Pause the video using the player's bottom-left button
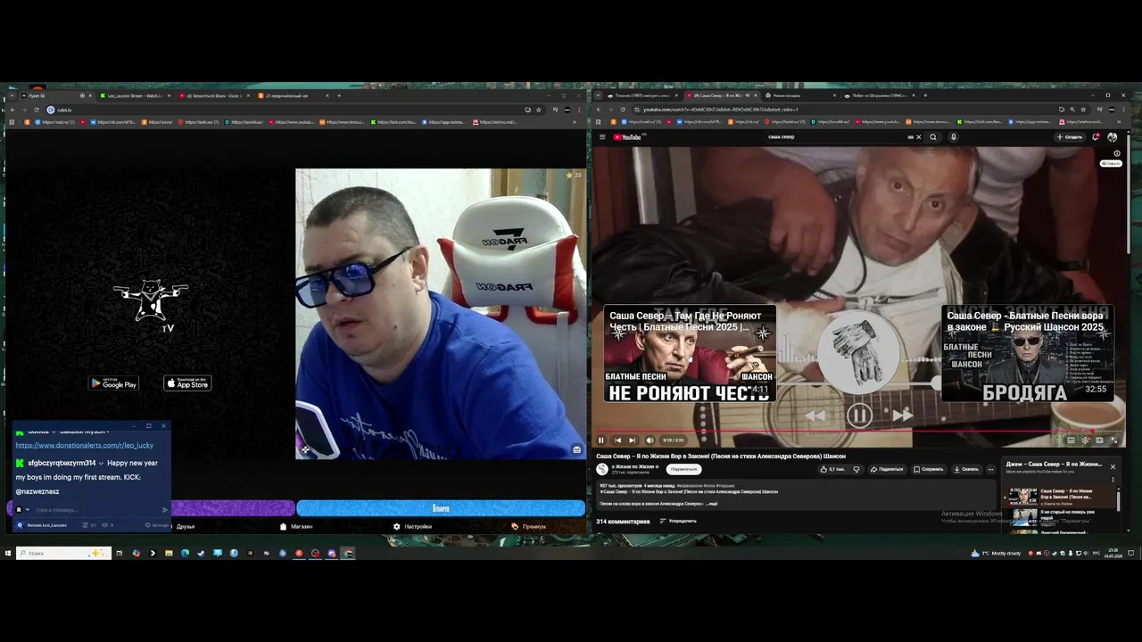The image size is (1142, 642). 600,440
